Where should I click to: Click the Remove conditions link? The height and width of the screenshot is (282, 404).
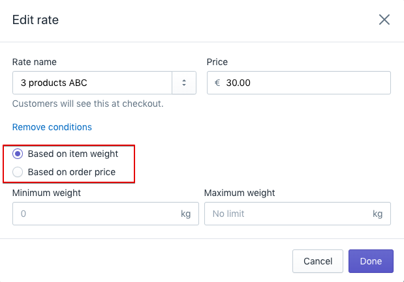click(52, 127)
